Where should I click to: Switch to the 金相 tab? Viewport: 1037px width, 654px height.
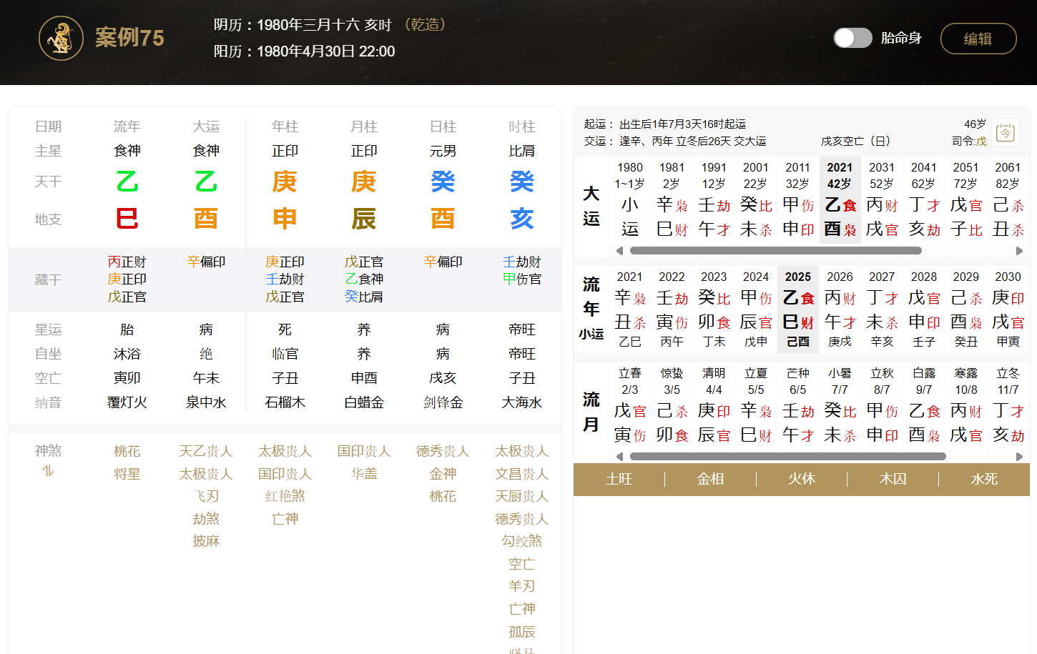click(710, 479)
